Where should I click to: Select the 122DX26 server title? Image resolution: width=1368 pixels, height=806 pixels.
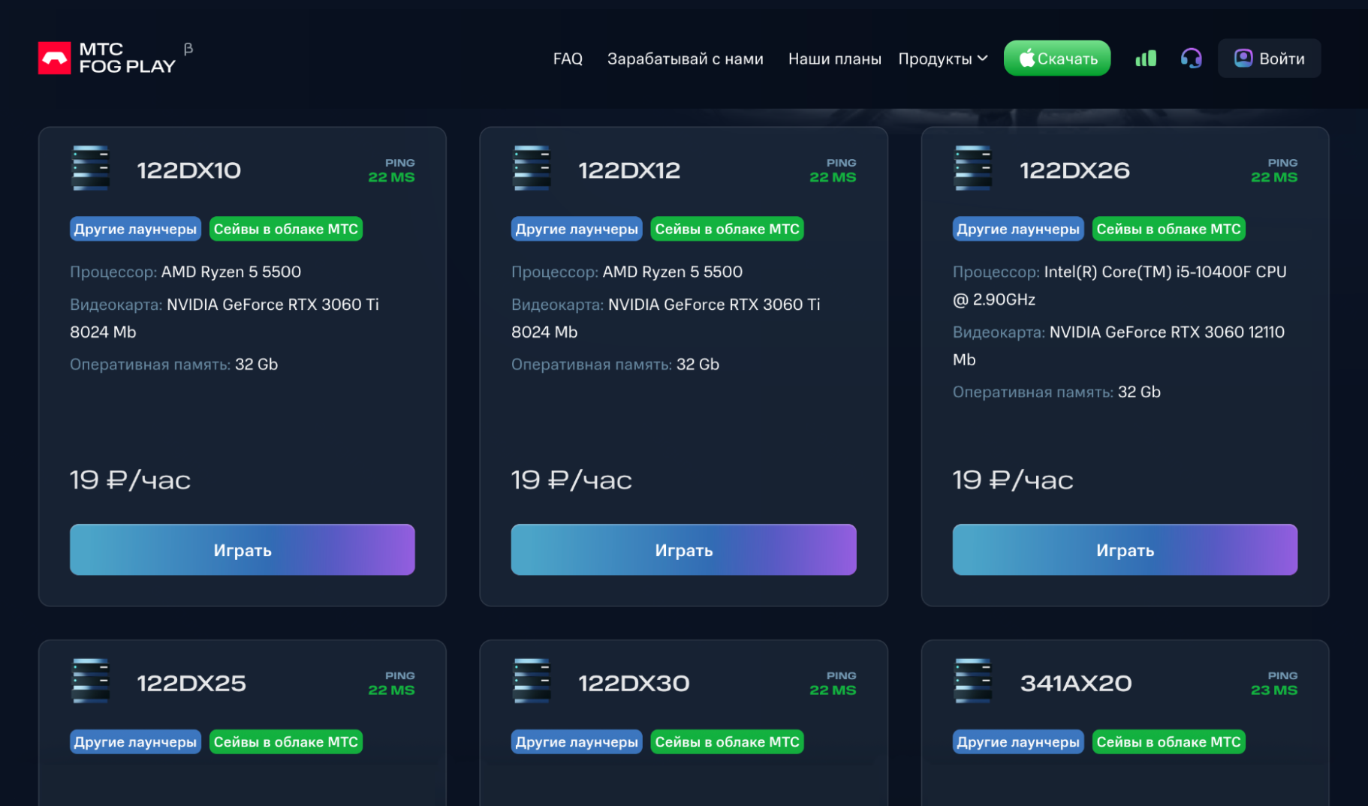click(1074, 170)
